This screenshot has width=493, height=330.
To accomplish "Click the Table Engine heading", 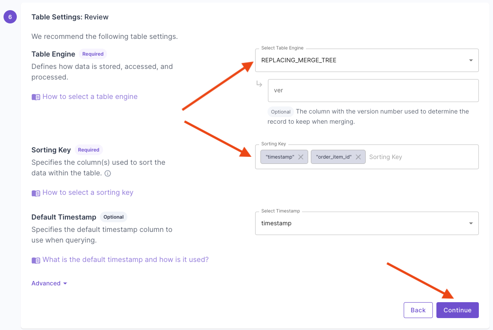I will coord(53,54).
